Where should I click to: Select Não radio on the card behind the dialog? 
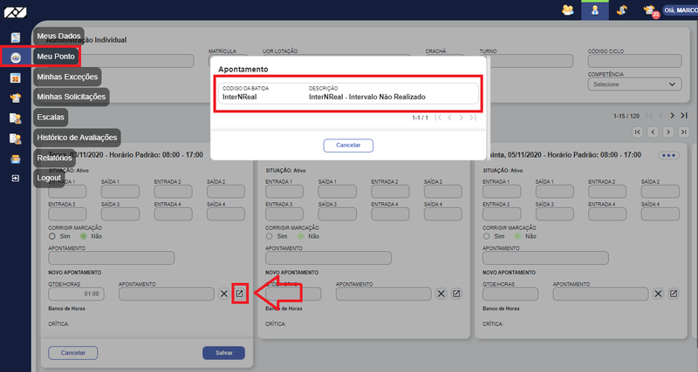300,236
